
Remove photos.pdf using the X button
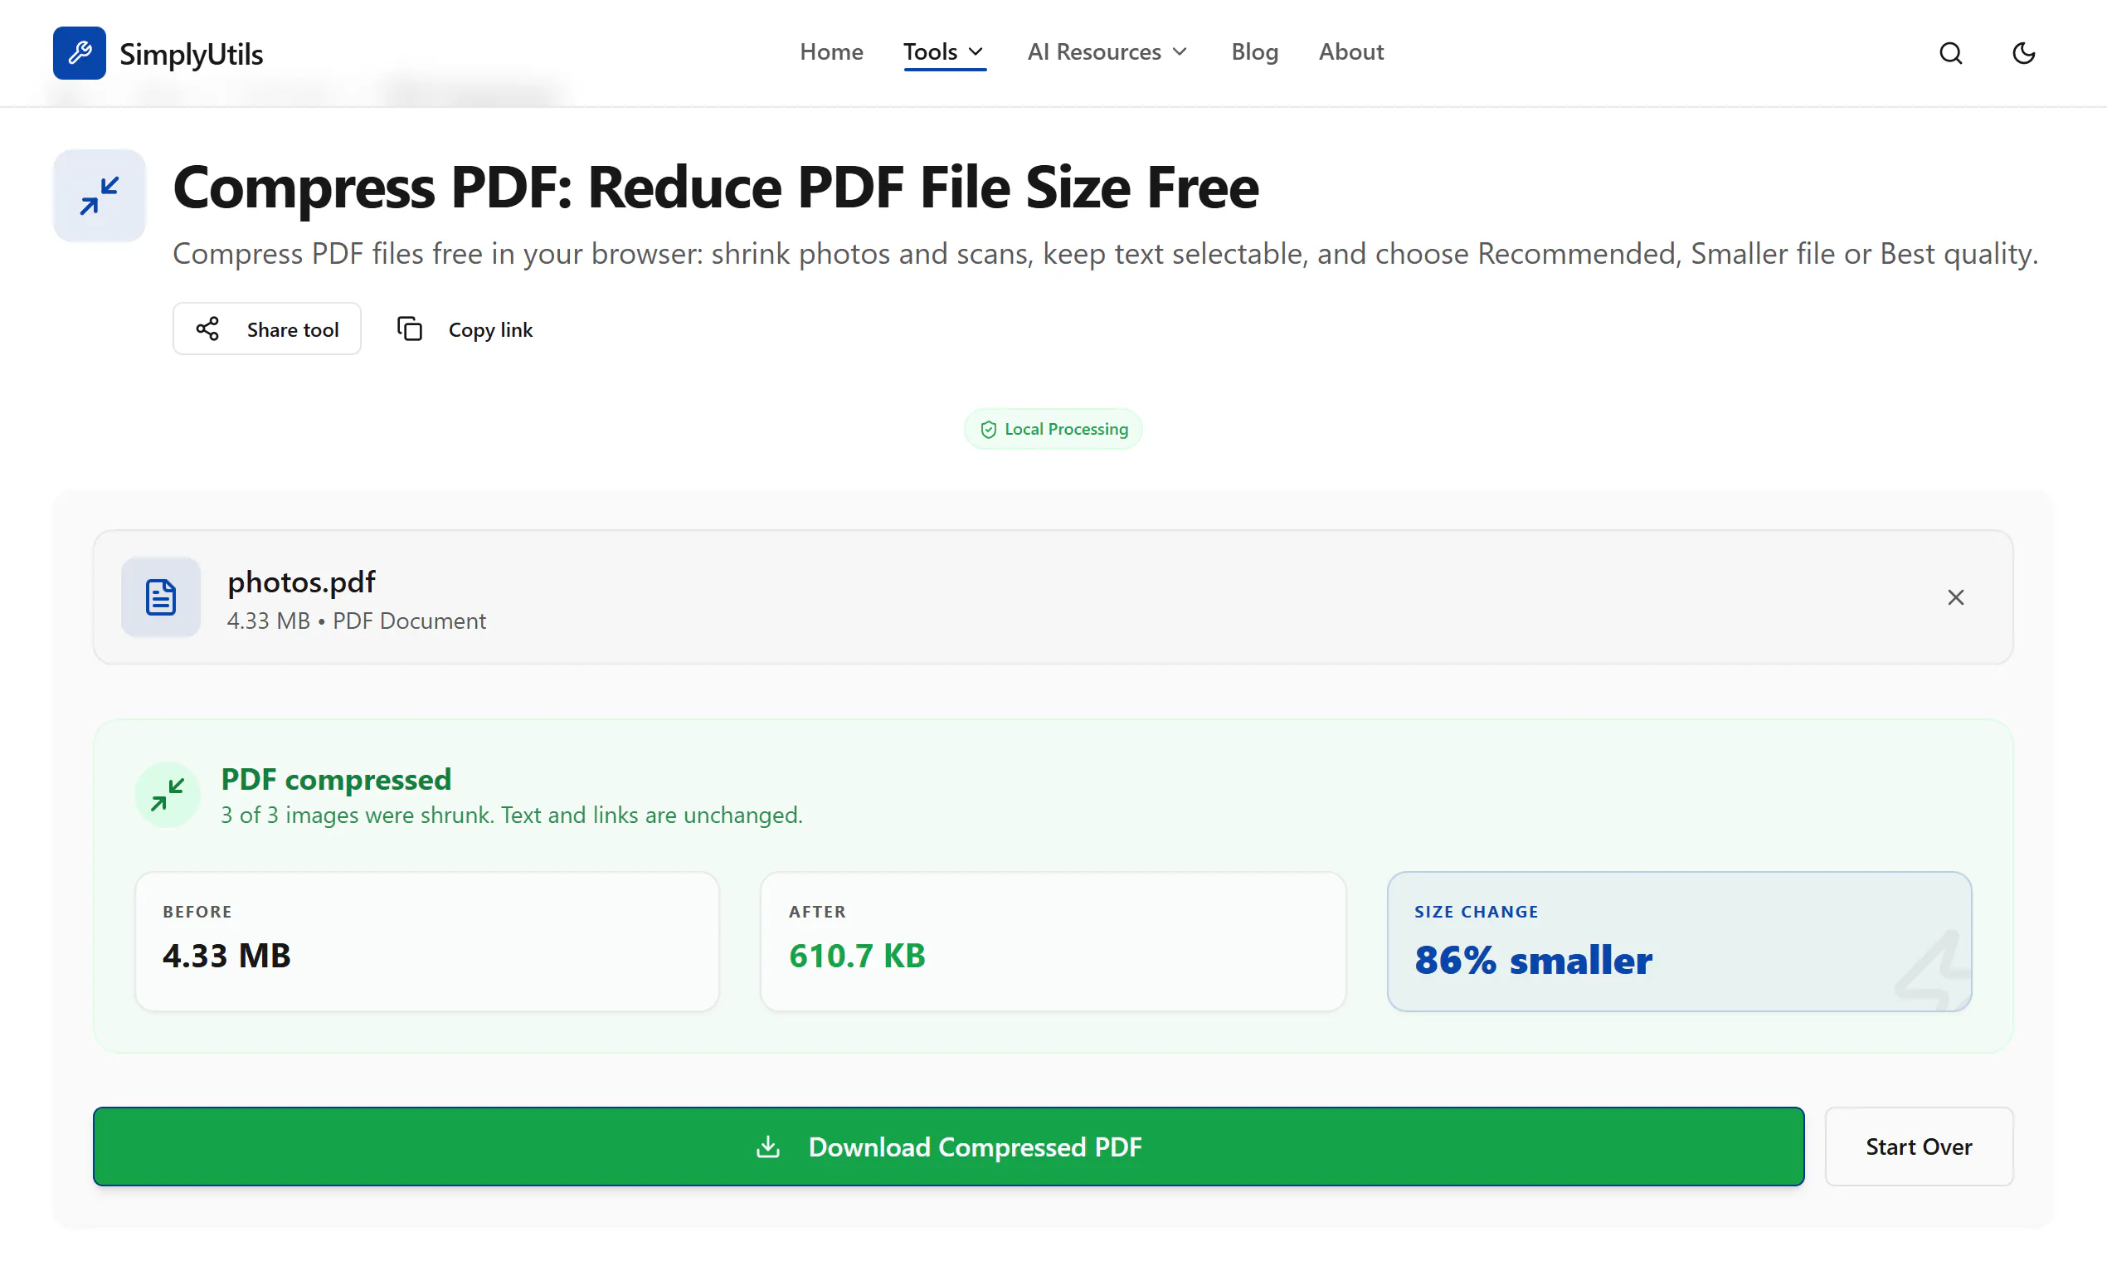point(1956,597)
